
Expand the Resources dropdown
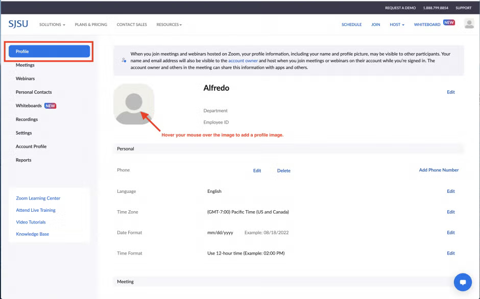169,24
